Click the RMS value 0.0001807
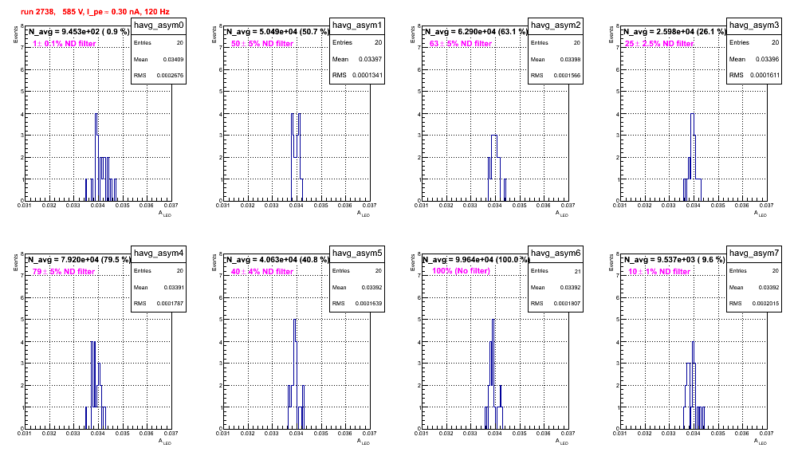This screenshot has width=794, height=456. point(567,304)
